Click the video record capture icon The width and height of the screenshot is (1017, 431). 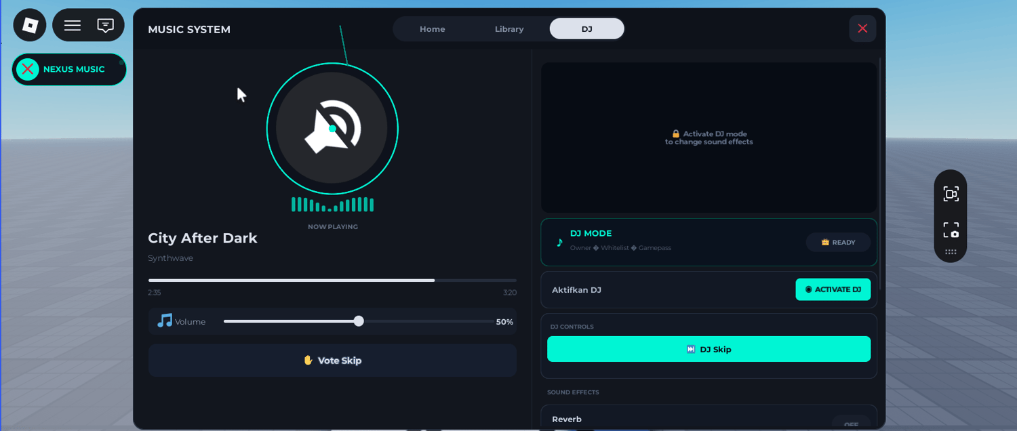click(x=951, y=194)
